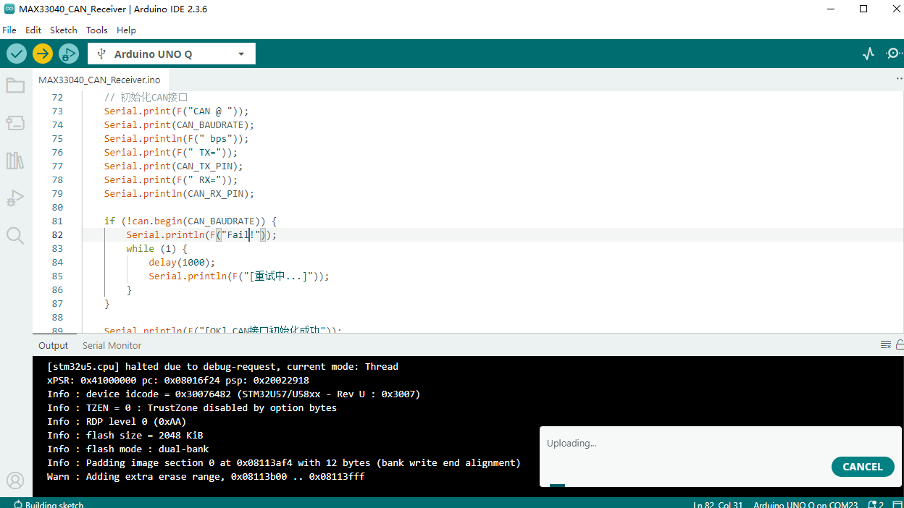This screenshot has width=904, height=508.
Task: Click the can.begin(CAN_BAUDRATE) condition line
Action: [x=191, y=221]
